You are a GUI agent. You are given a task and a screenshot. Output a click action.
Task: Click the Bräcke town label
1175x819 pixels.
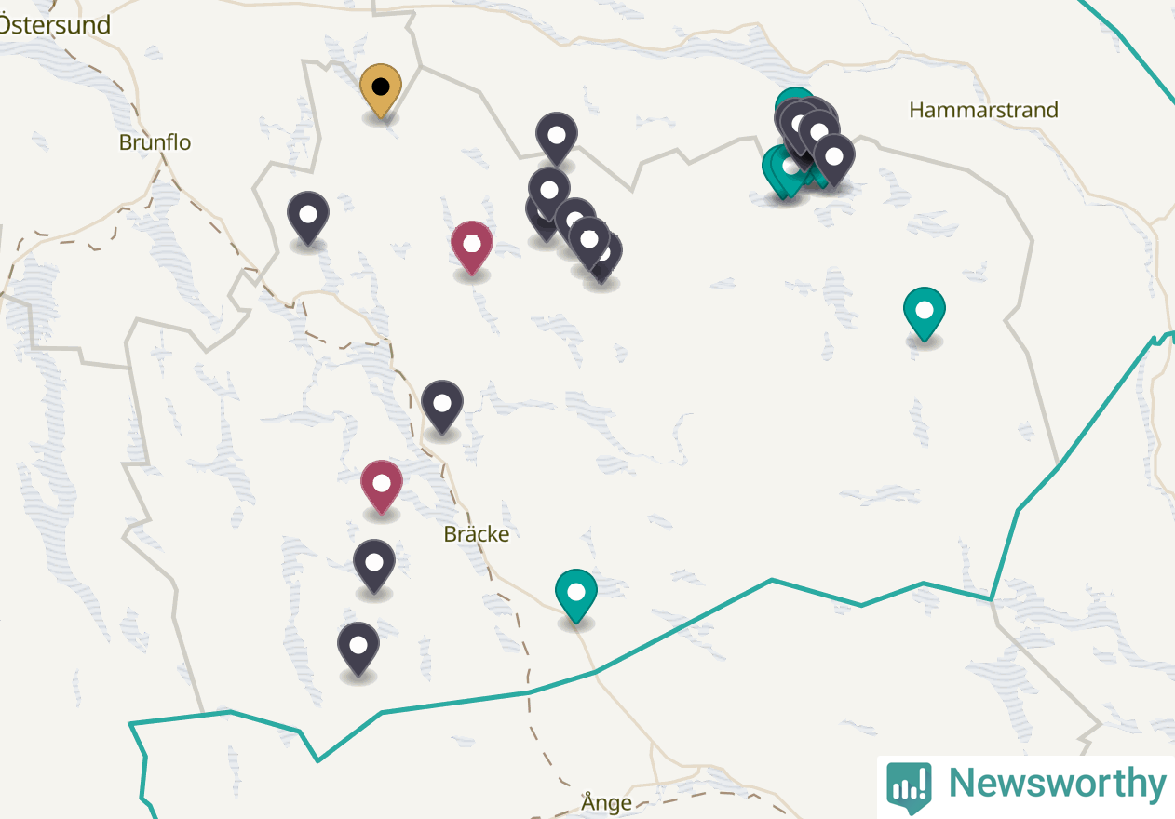coord(477,534)
